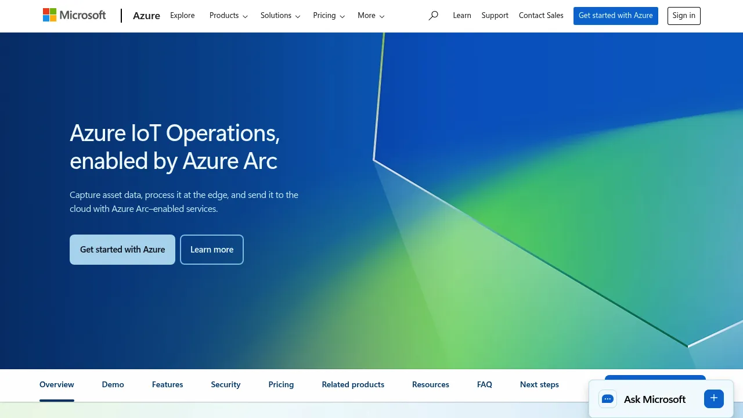
Task: Click the Learn more button
Action: click(212, 250)
